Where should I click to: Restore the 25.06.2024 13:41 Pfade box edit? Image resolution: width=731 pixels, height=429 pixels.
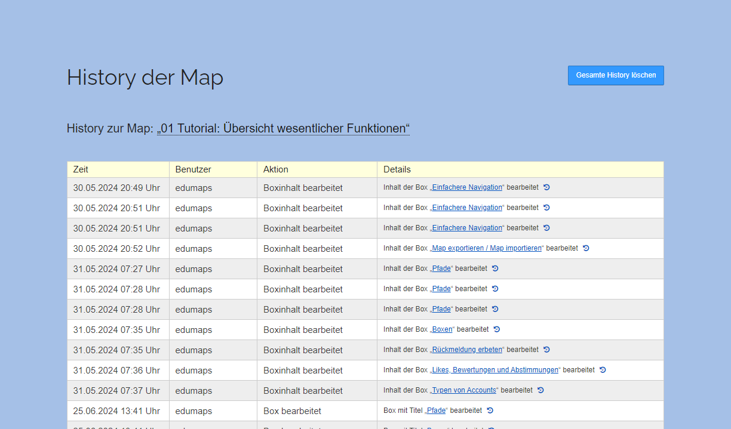(490, 411)
